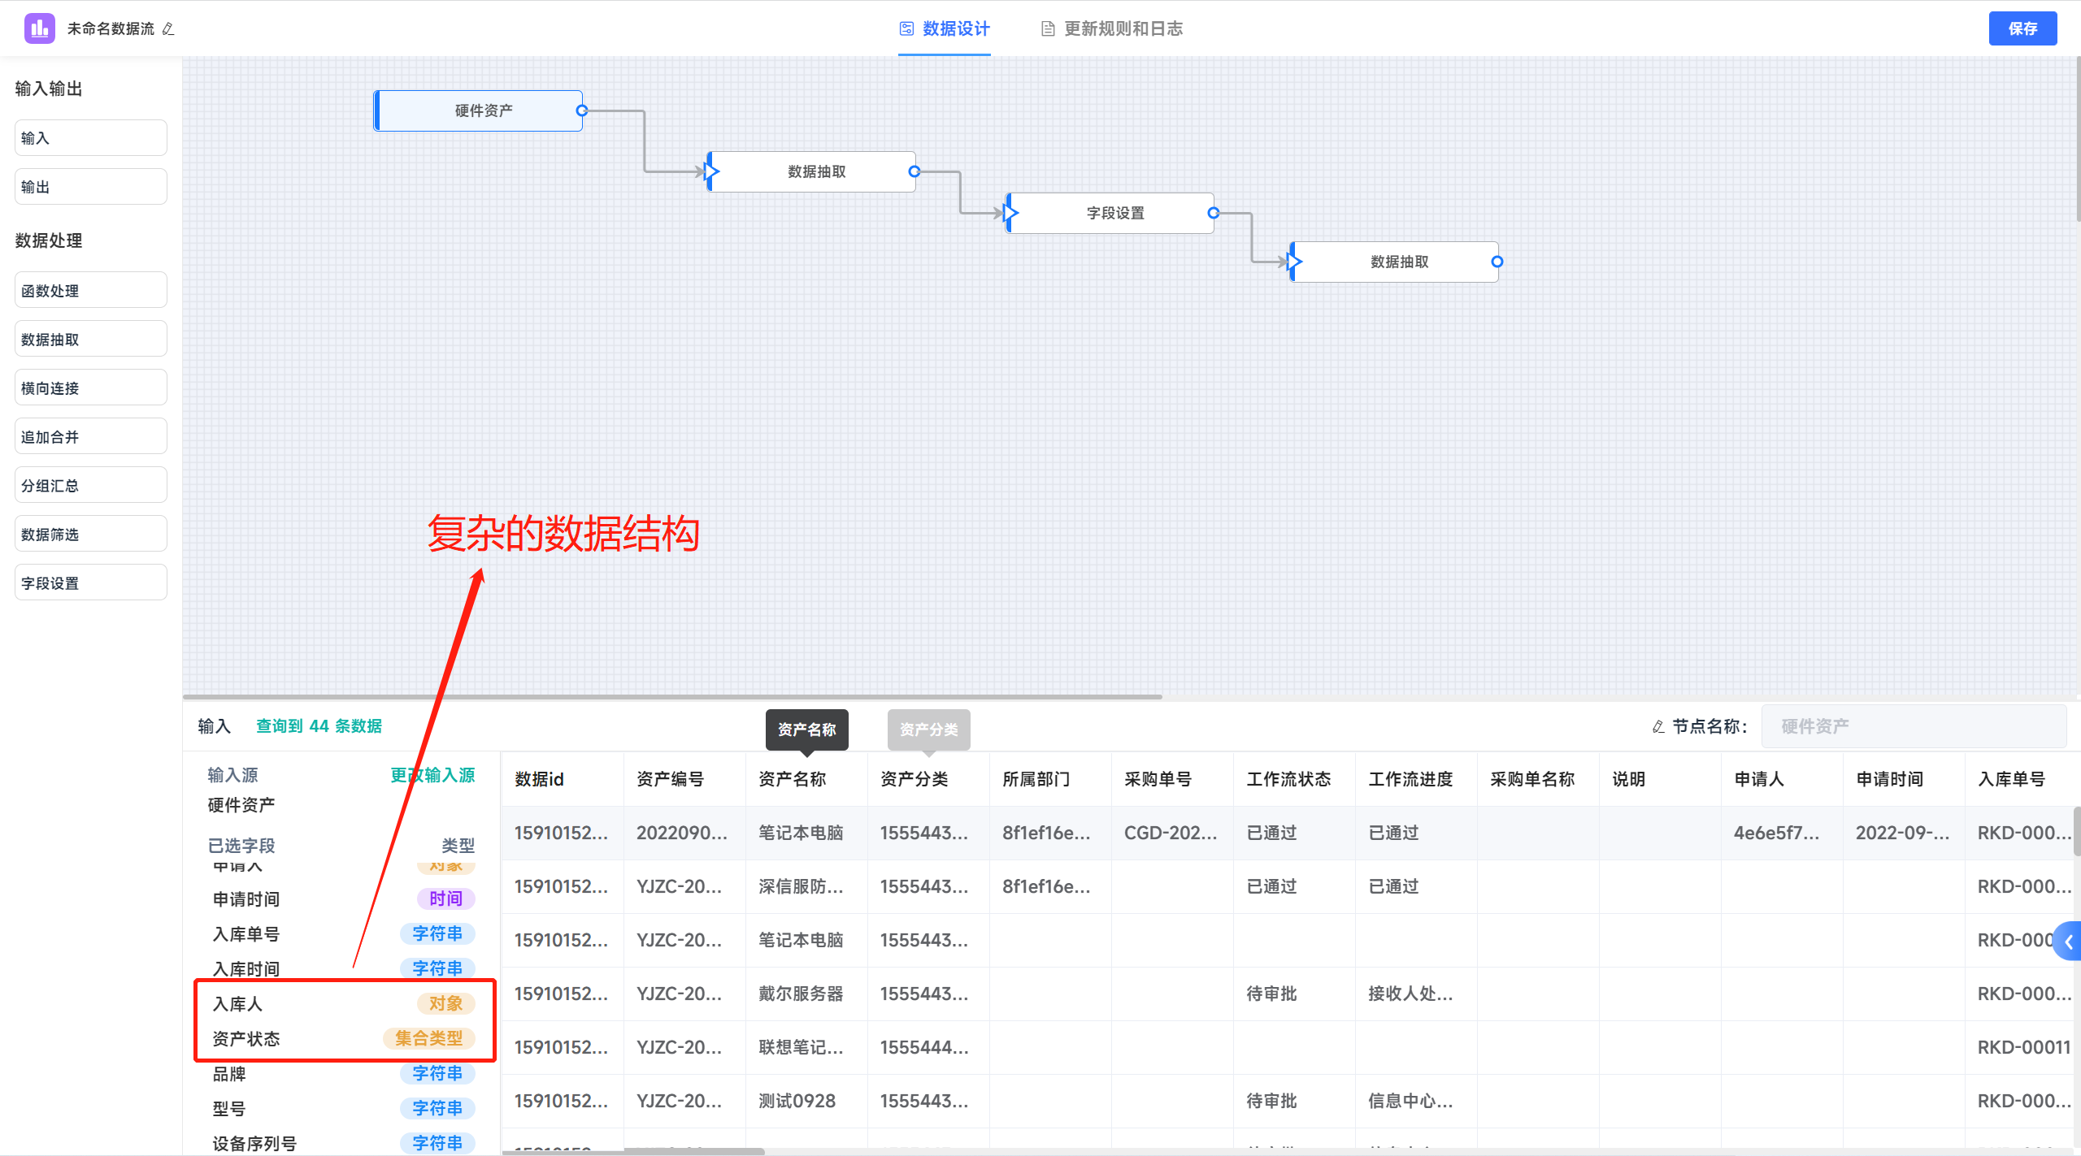2081x1156 pixels.
Task: Click the 申请时间 field row
Action: 344,899
